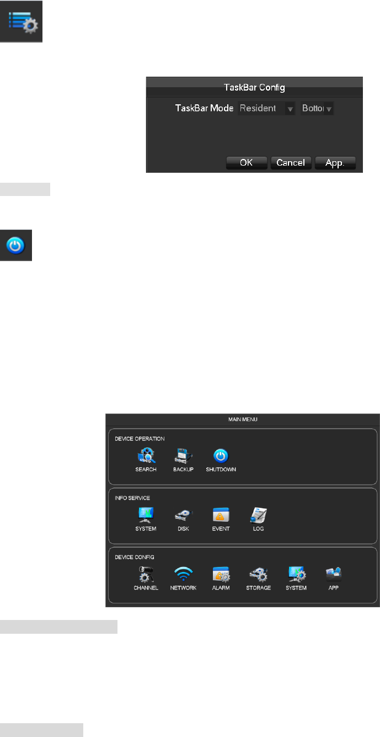The height and width of the screenshot is (737, 380).
Task: Click the TaskBar Config title text
Action: [254, 87]
